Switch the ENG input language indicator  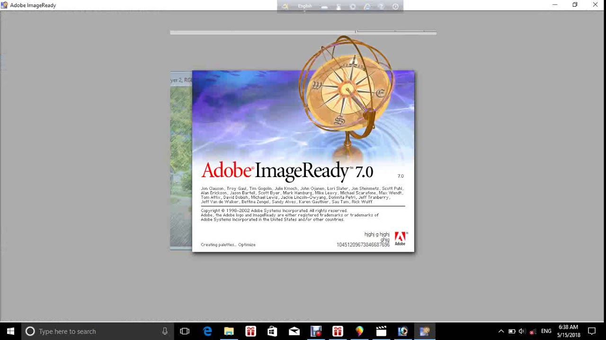pos(546,331)
